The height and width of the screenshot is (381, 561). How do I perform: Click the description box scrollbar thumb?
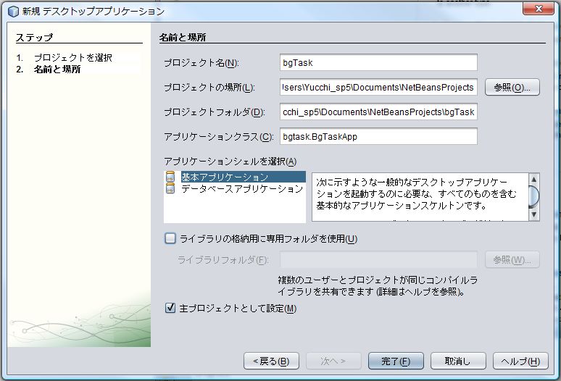click(x=533, y=196)
